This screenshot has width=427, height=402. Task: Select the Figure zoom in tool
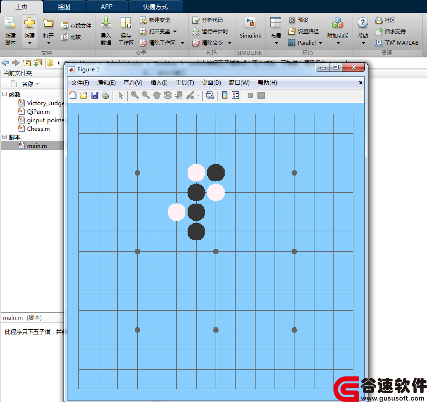[x=135, y=95]
